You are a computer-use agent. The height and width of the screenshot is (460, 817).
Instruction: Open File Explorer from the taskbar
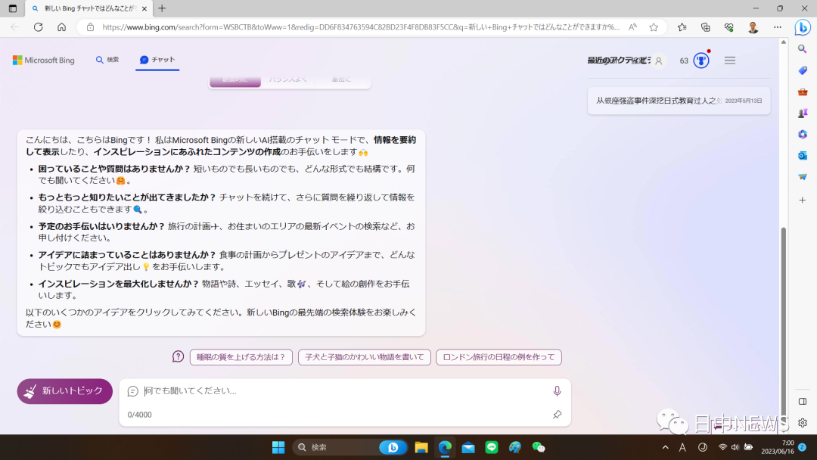click(x=421, y=447)
